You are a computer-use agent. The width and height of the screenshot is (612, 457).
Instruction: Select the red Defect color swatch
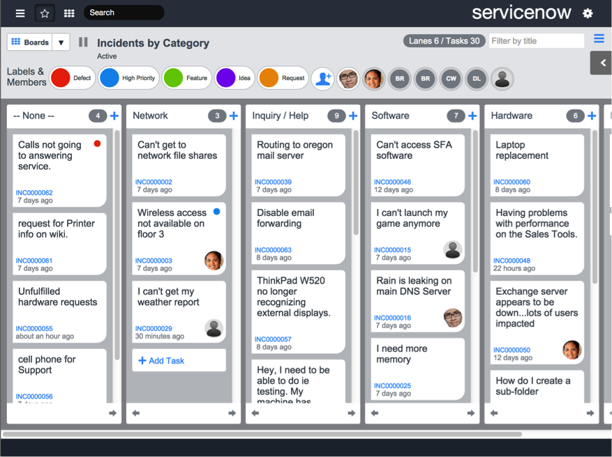[60, 79]
